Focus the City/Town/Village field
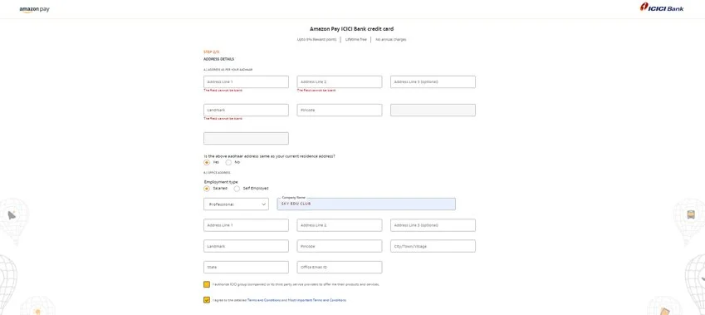Screen dimensions: 705x315 coord(433,246)
